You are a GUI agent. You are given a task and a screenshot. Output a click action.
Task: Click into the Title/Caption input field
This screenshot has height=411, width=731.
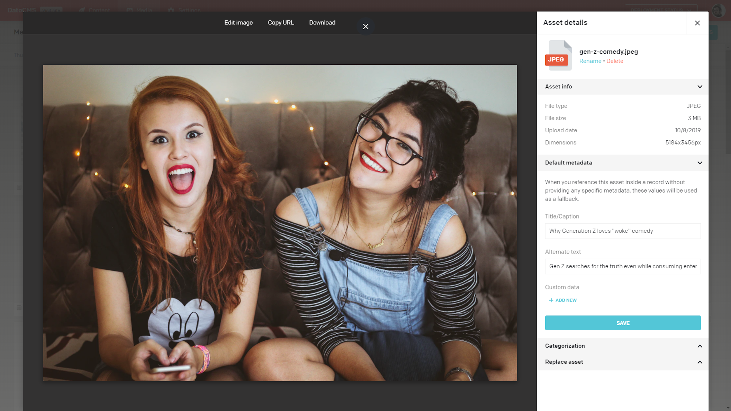click(x=623, y=231)
